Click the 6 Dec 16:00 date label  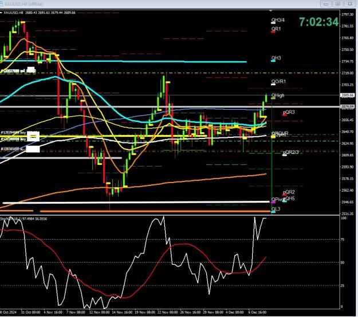click(257, 312)
